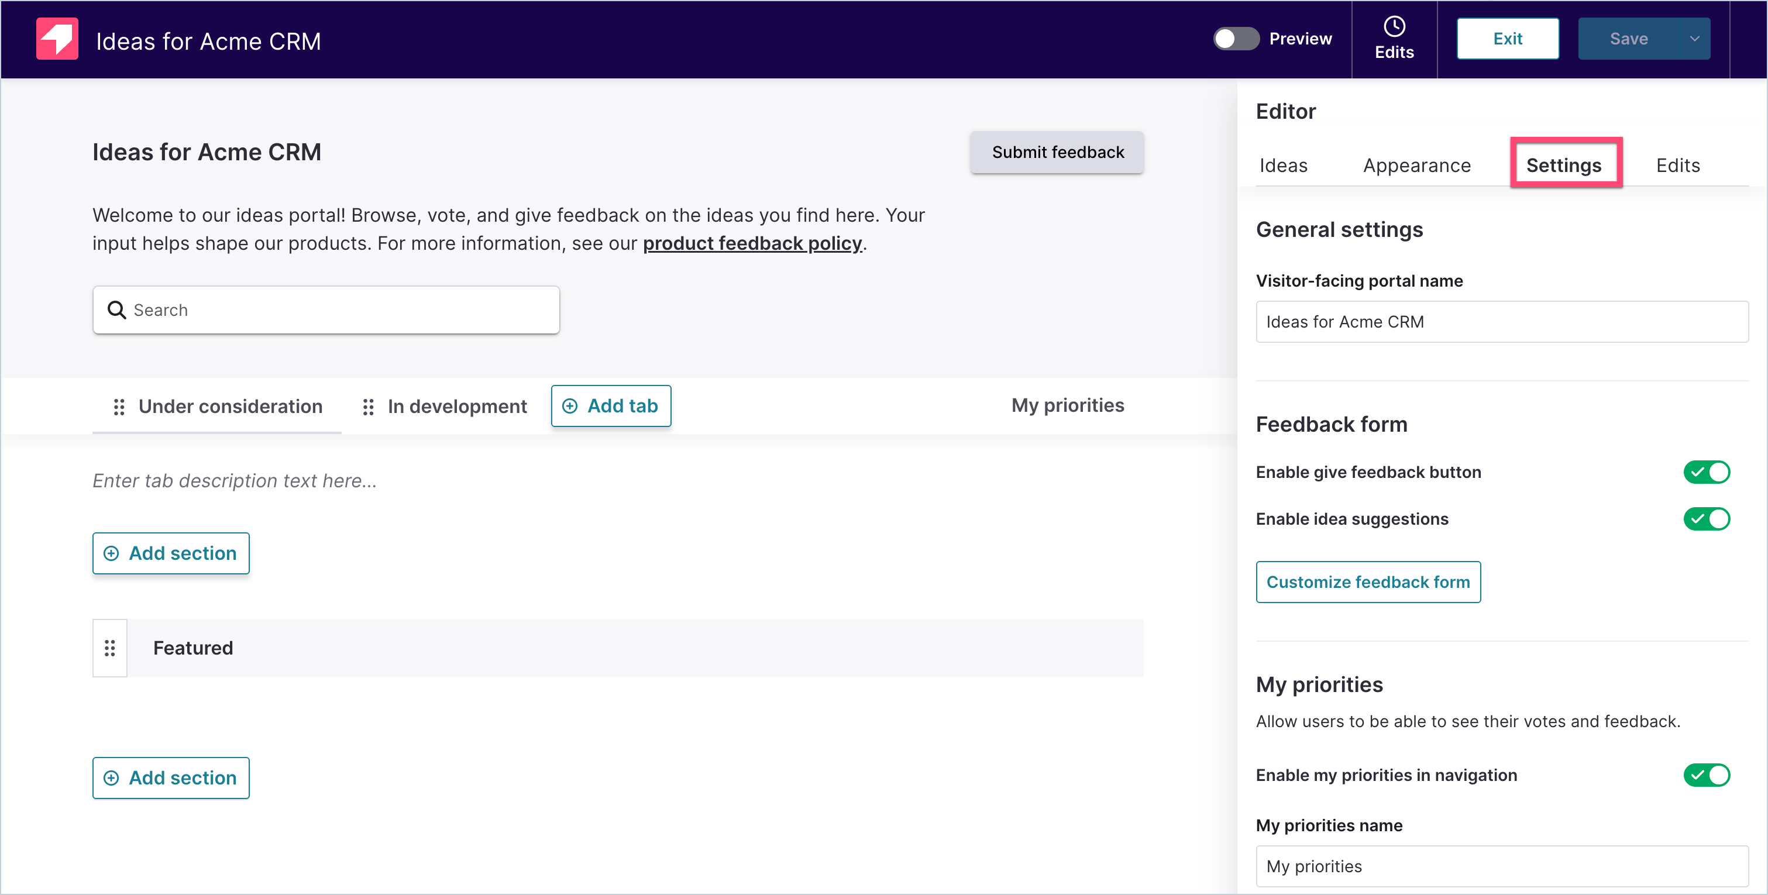The image size is (1768, 895).
Task: Click the Featured section title
Action: pyautogui.click(x=193, y=648)
